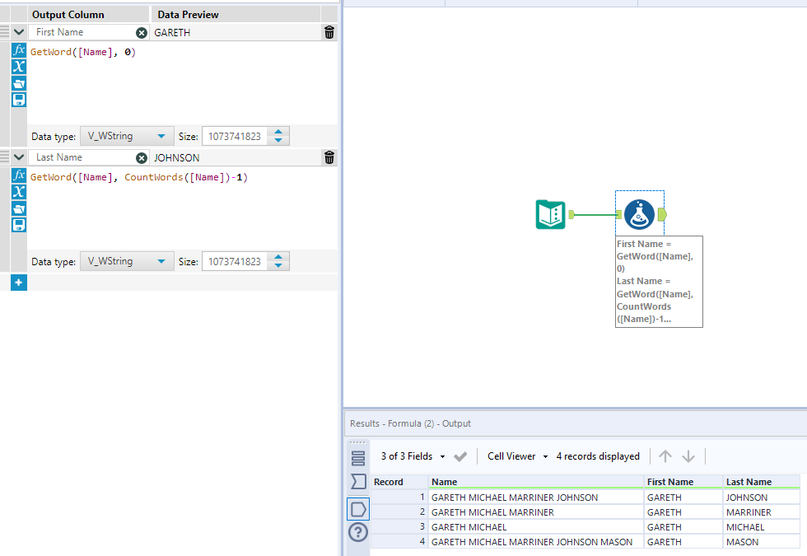The image size is (807, 556).
Task: Browse saved expressions via folder icon
Action: pos(18,83)
